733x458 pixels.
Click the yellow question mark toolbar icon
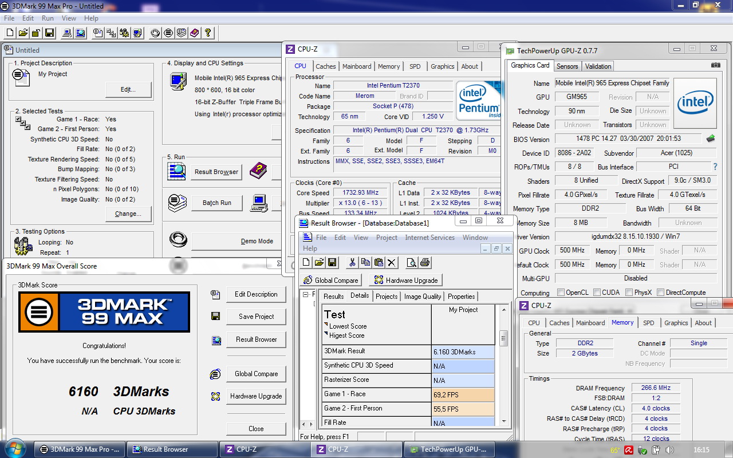(x=208, y=33)
